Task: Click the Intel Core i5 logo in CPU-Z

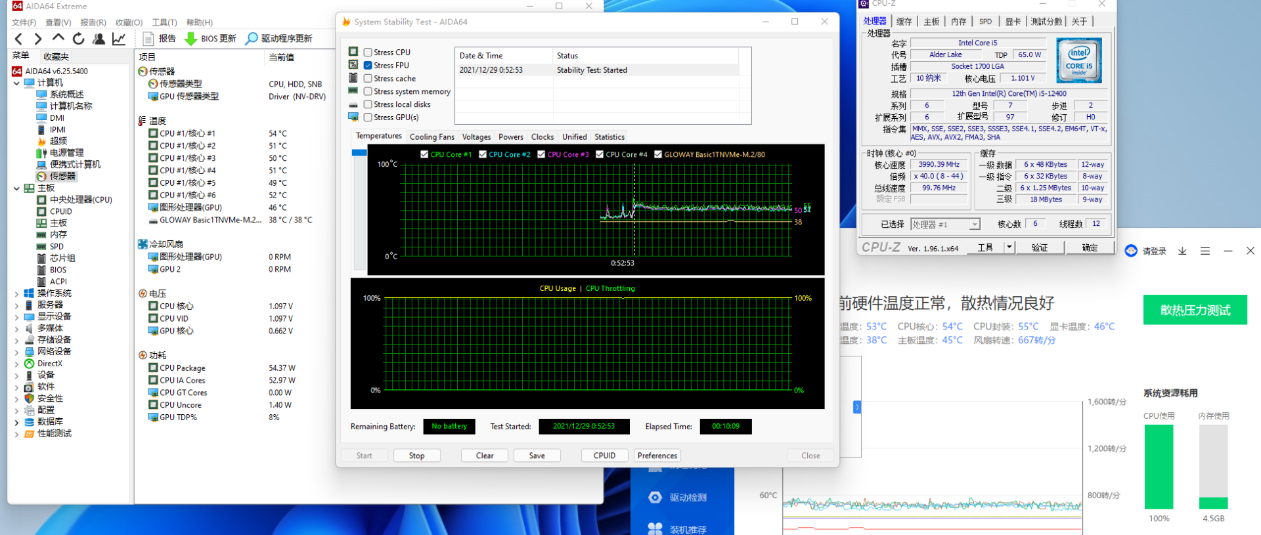Action: 1079,60
